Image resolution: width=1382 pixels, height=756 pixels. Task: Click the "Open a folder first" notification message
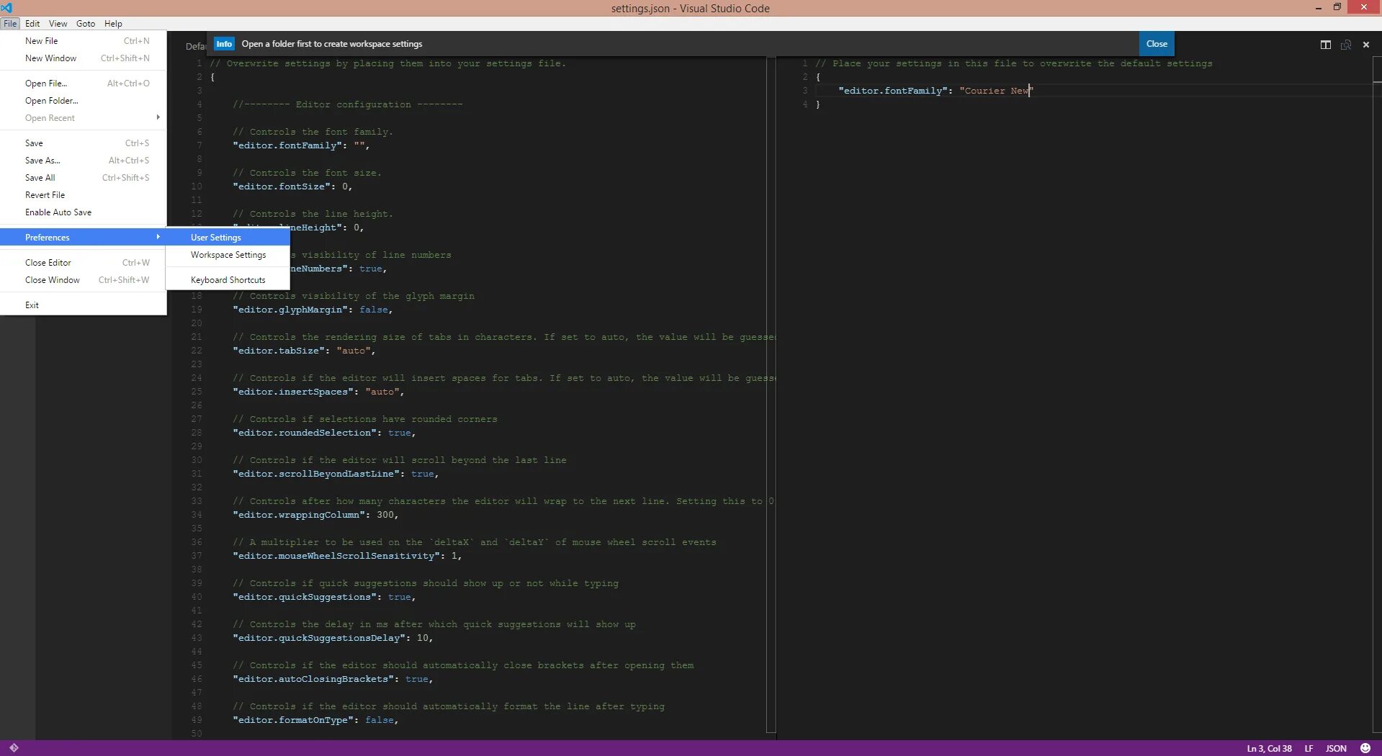coord(332,44)
